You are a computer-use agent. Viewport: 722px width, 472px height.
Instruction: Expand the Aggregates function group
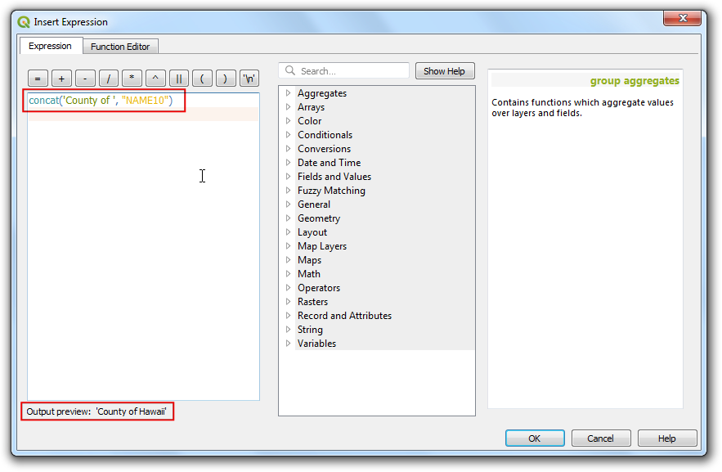click(288, 93)
